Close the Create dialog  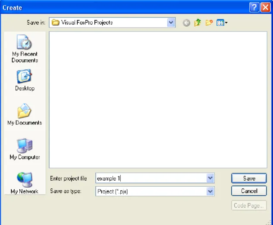click(265, 7)
